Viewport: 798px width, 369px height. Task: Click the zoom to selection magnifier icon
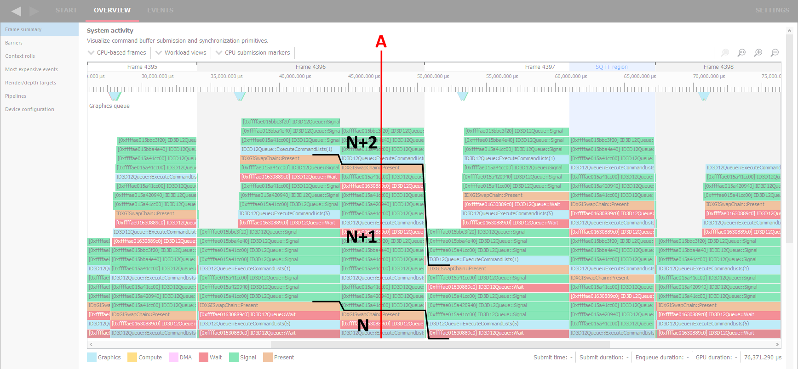(x=725, y=53)
